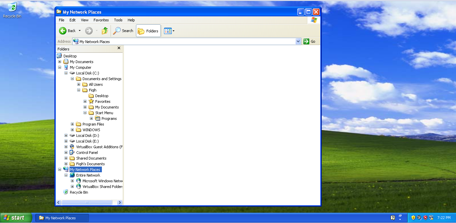
Task: Select Shared Documents folder icon
Action: click(72, 158)
